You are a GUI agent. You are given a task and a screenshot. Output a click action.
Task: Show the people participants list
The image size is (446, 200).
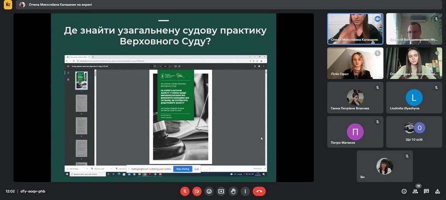[x=415, y=191]
